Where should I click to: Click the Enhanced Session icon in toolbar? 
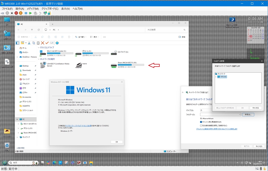click(x=45, y=13)
